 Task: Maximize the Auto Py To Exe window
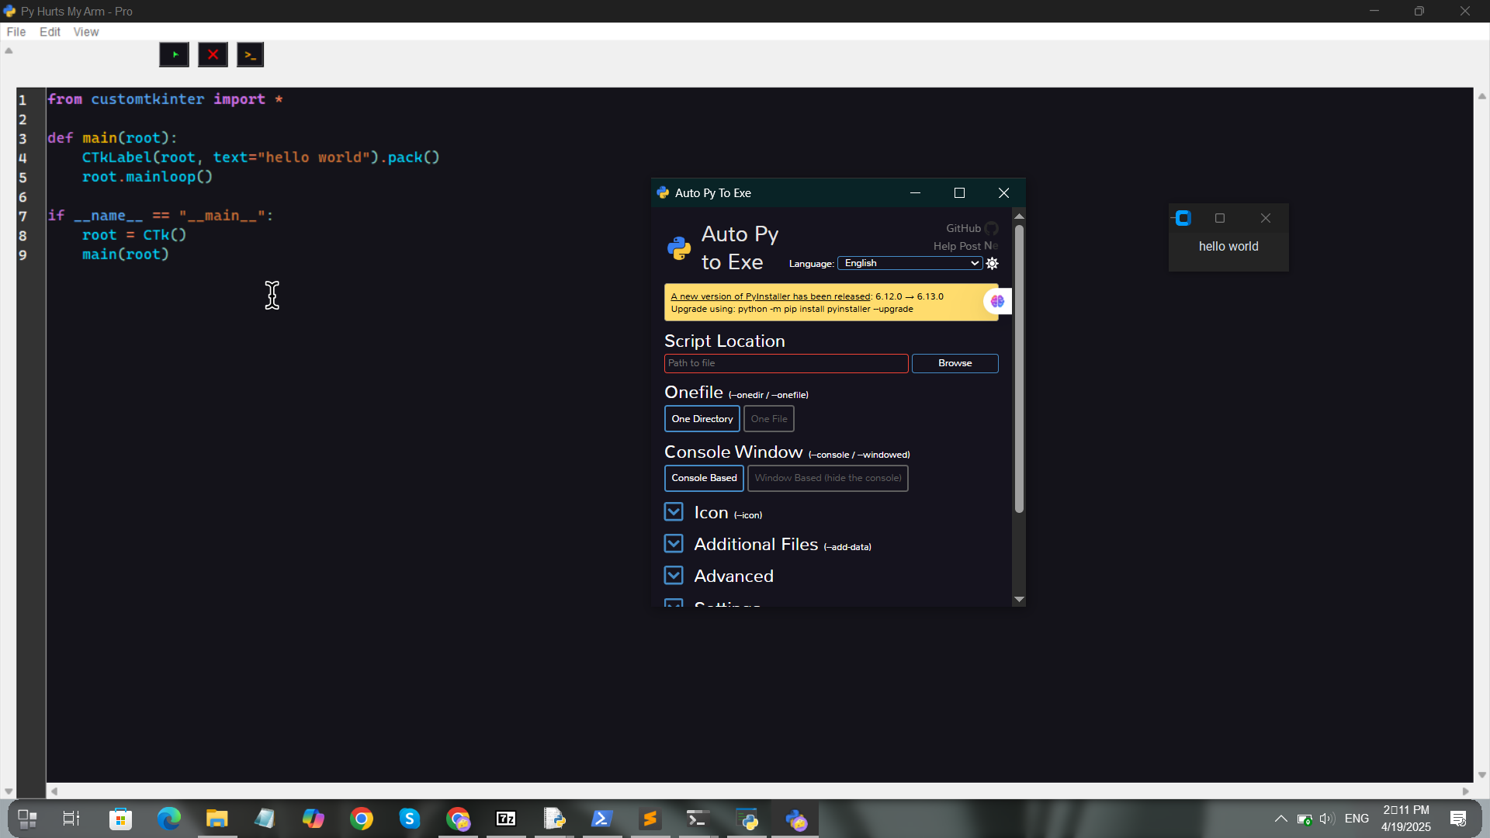pos(959,193)
